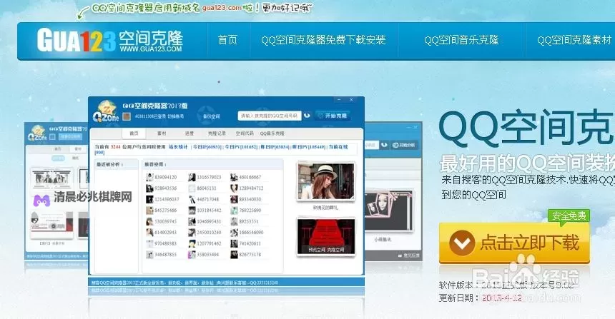The width and height of the screenshot is (615, 319).
Task: Click 切换账号 to switch account
Action: [176, 116]
